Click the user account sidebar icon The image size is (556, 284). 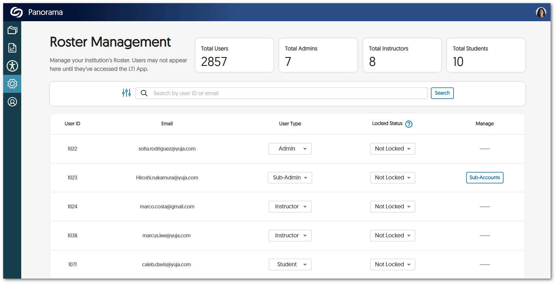click(x=12, y=102)
